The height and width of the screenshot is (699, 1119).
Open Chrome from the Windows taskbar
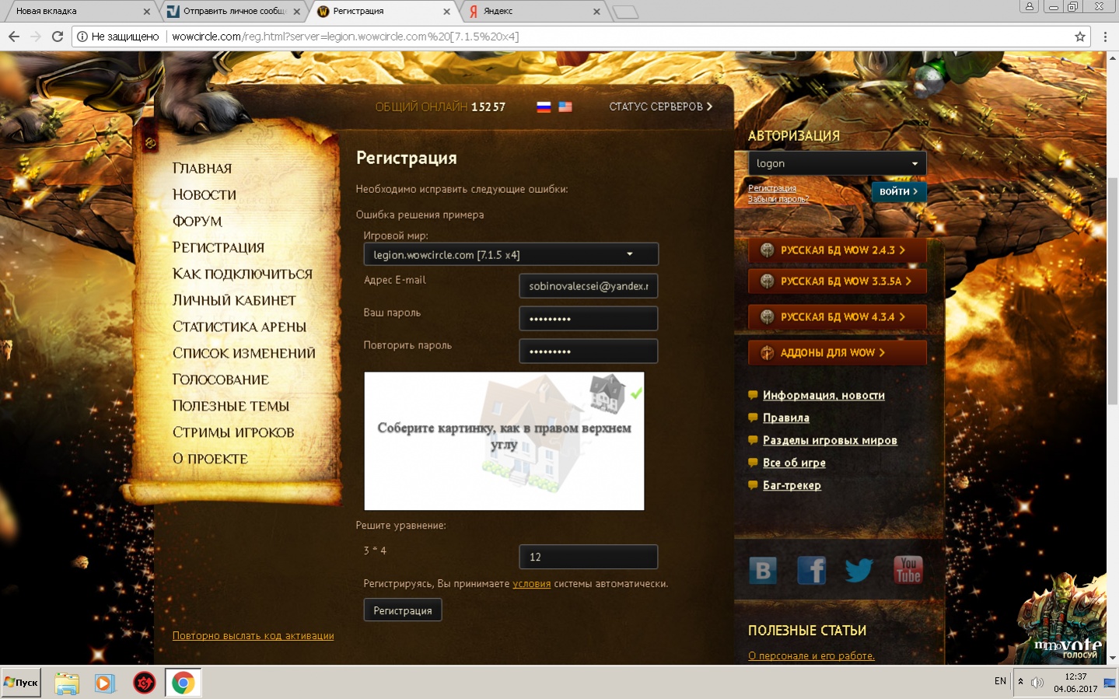pyautogui.click(x=183, y=683)
